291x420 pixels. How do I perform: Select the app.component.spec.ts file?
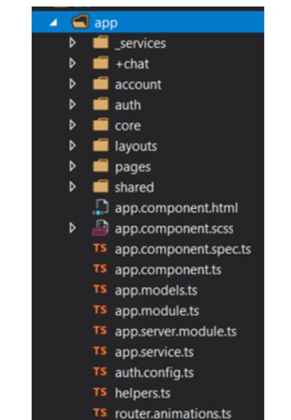(x=183, y=250)
